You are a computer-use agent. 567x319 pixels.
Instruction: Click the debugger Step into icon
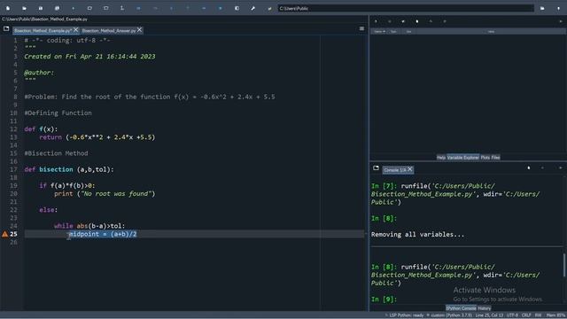pos(171,8)
